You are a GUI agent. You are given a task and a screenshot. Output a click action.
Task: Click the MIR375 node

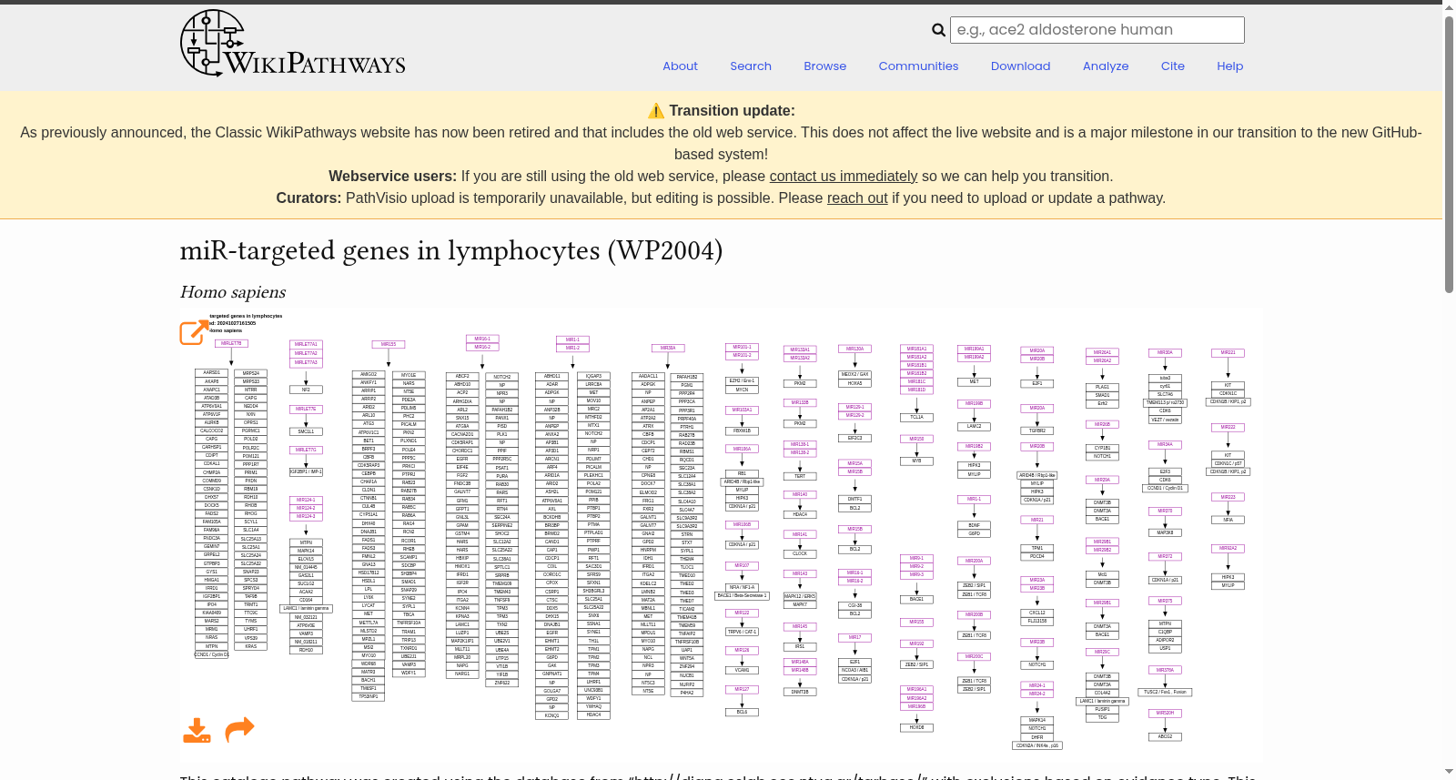[x=1165, y=602]
